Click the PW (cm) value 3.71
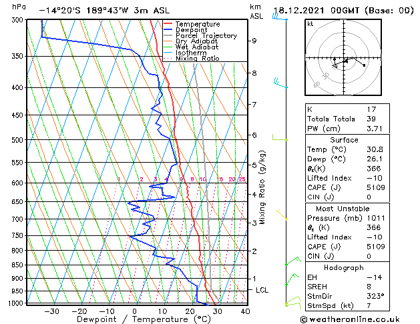The height and width of the screenshot is (324, 420). coord(375,129)
